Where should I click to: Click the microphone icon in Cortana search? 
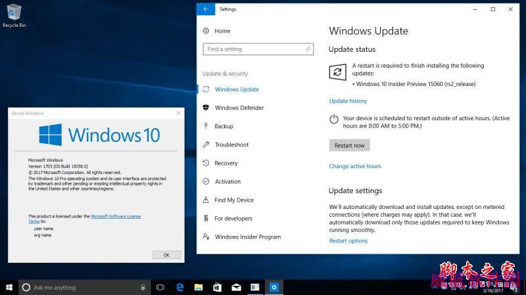pos(143,287)
